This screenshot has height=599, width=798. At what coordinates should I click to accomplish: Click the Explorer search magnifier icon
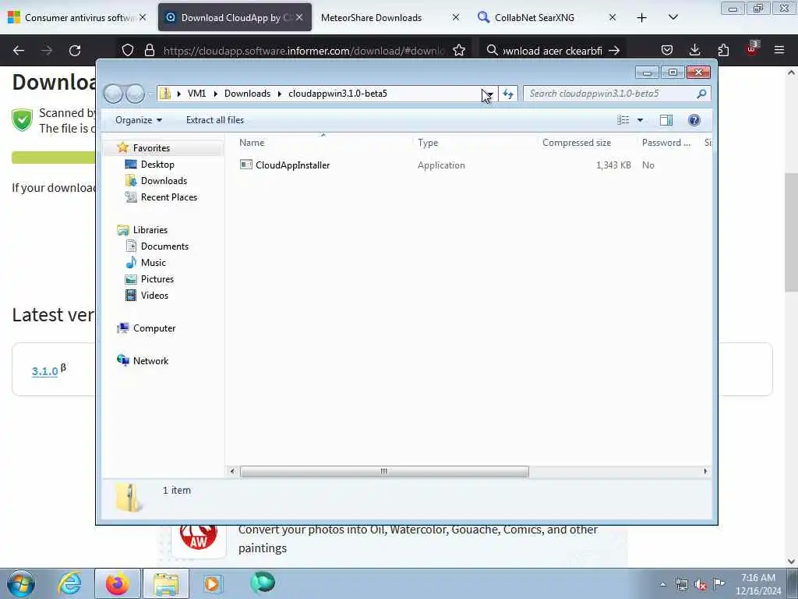(701, 94)
